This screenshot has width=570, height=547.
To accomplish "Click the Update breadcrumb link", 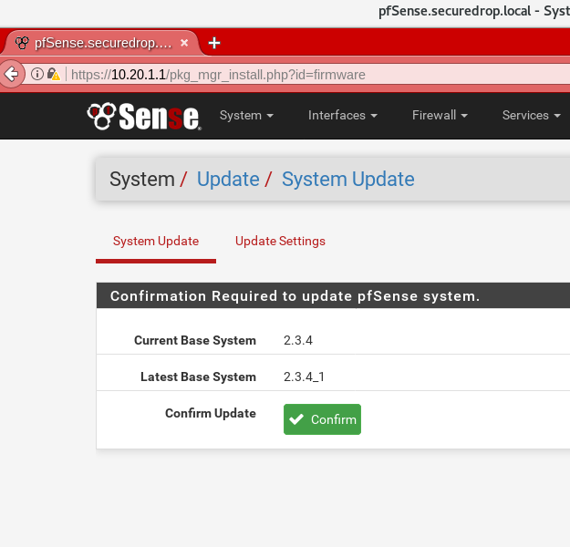I will pyautogui.click(x=228, y=180).
